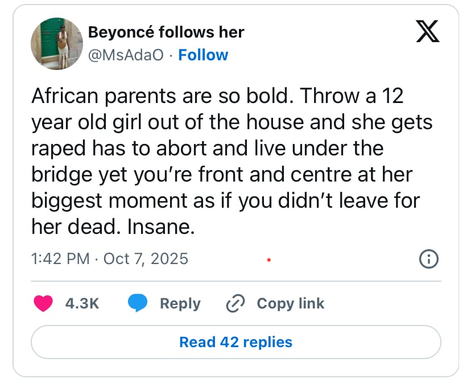The width and height of the screenshot is (471, 387).
Task: Click the chain link icon
Action: (x=235, y=304)
